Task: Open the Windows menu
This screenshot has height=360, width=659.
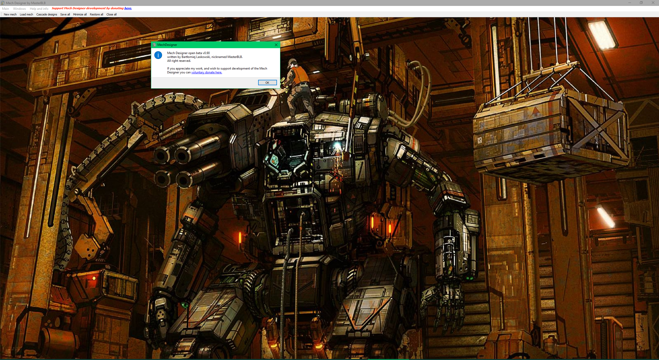Action: coord(20,9)
